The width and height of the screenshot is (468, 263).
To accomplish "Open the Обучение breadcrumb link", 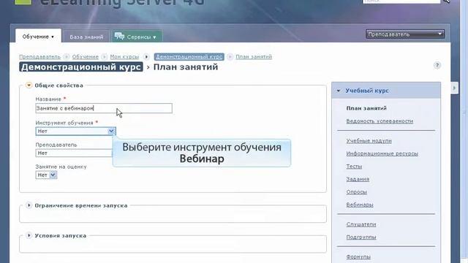I will [85, 57].
